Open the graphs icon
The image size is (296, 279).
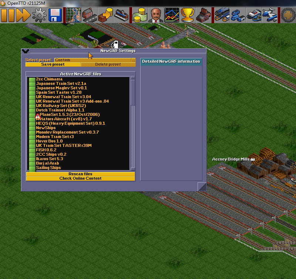pos(172,15)
